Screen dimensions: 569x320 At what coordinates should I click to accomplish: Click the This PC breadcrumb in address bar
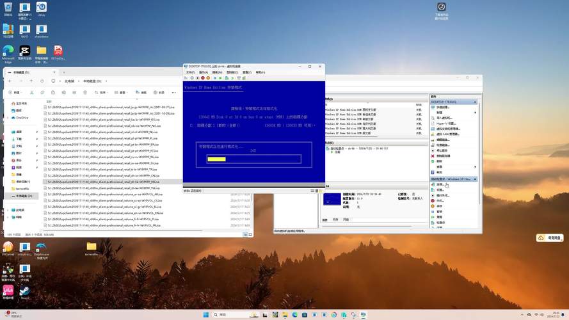pyautogui.click(x=69, y=81)
